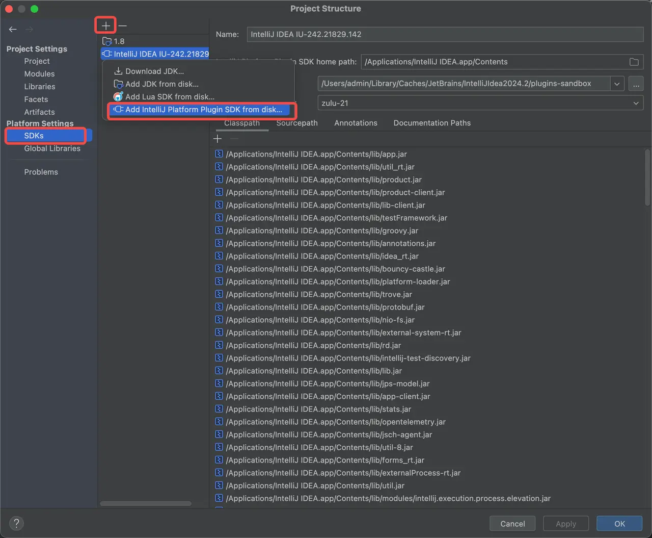This screenshot has width=652, height=538.
Task: Switch to the Classpath tab
Action: pos(242,123)
